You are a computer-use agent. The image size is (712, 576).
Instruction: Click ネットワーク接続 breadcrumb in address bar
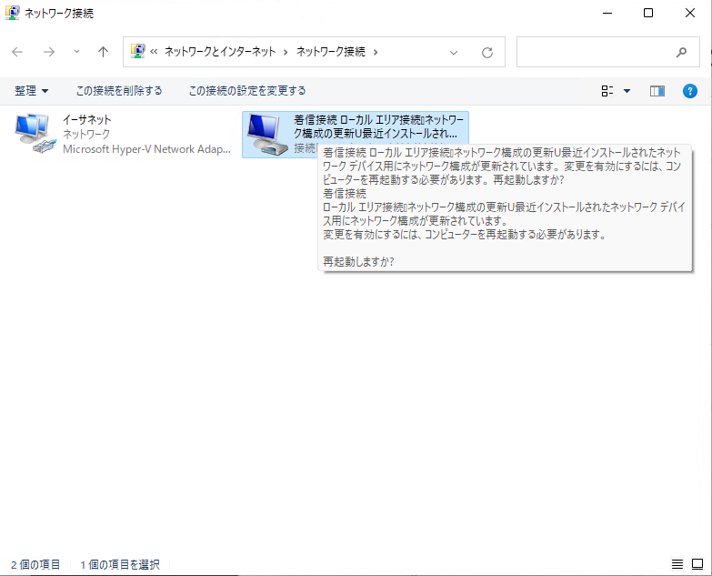pos(331,52)
